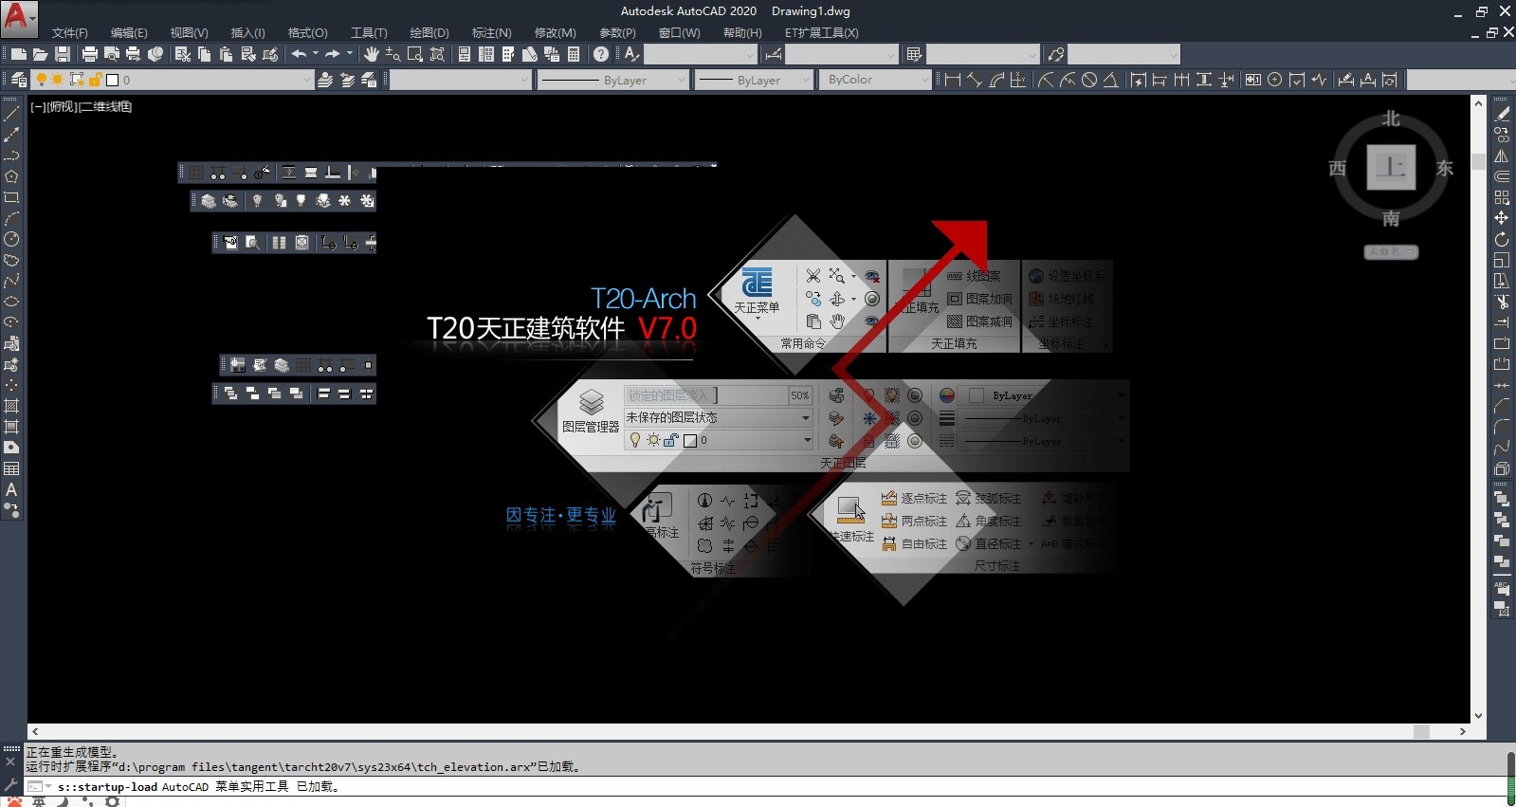
Task: Open the QuickCalc calculator icon
Action: click(x=574, y=55)
